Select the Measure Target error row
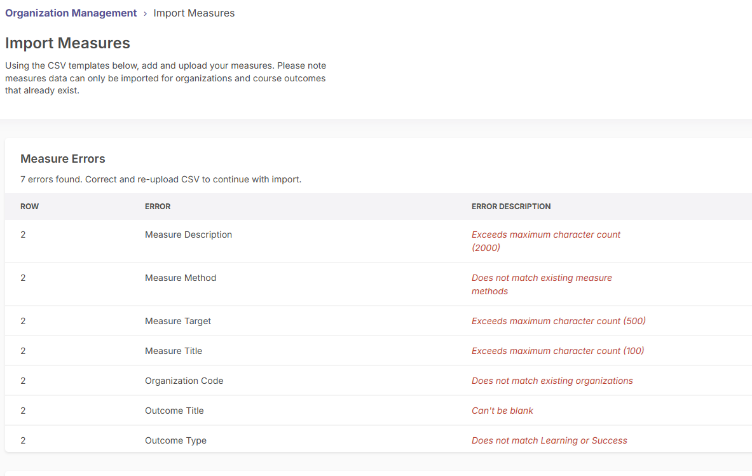Image resolution: width=752 pixels, height=476 pixels. click(177, 321)
